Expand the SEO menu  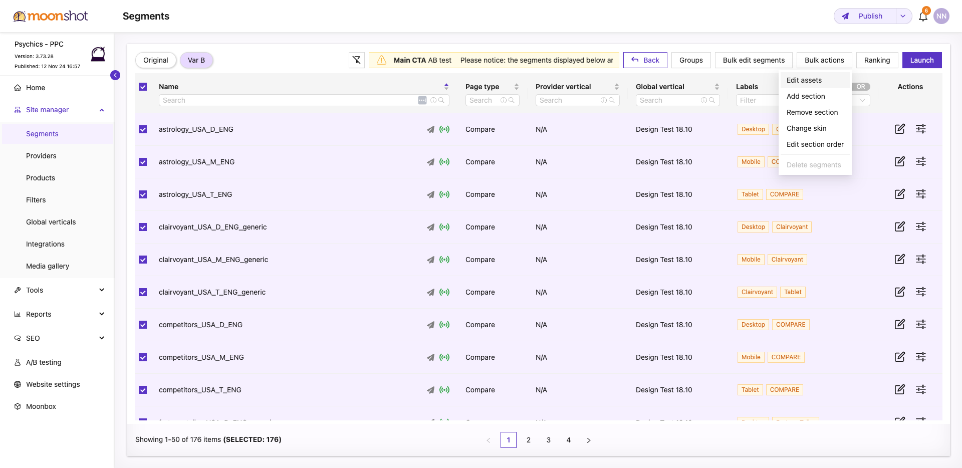pos(102,338)
